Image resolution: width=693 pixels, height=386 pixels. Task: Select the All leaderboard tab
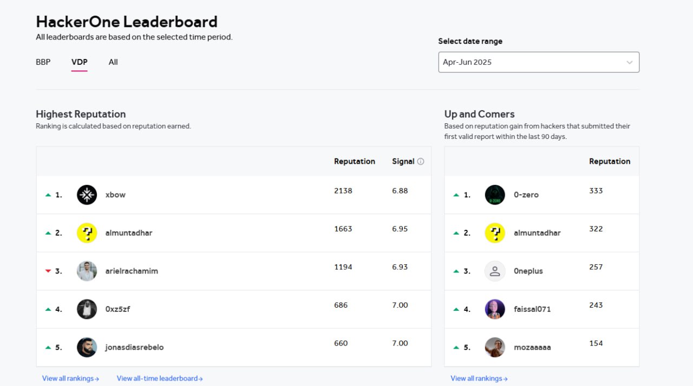click(113, 62)
